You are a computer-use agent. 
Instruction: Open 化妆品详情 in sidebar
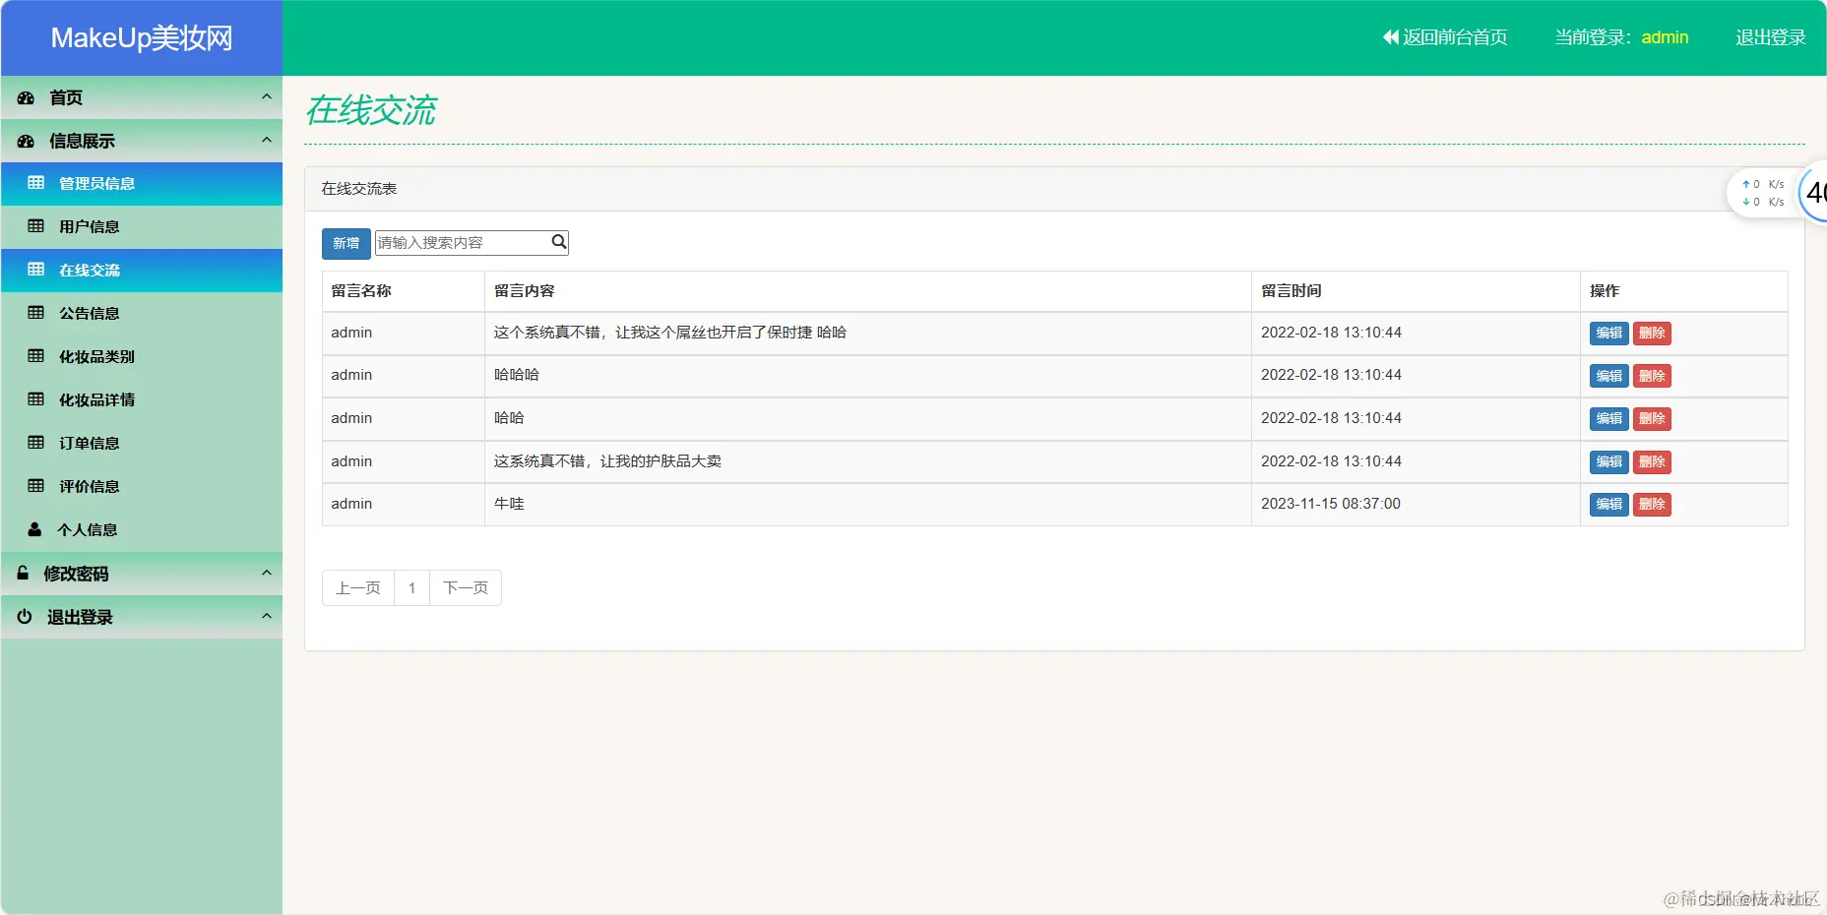(142, 400)
